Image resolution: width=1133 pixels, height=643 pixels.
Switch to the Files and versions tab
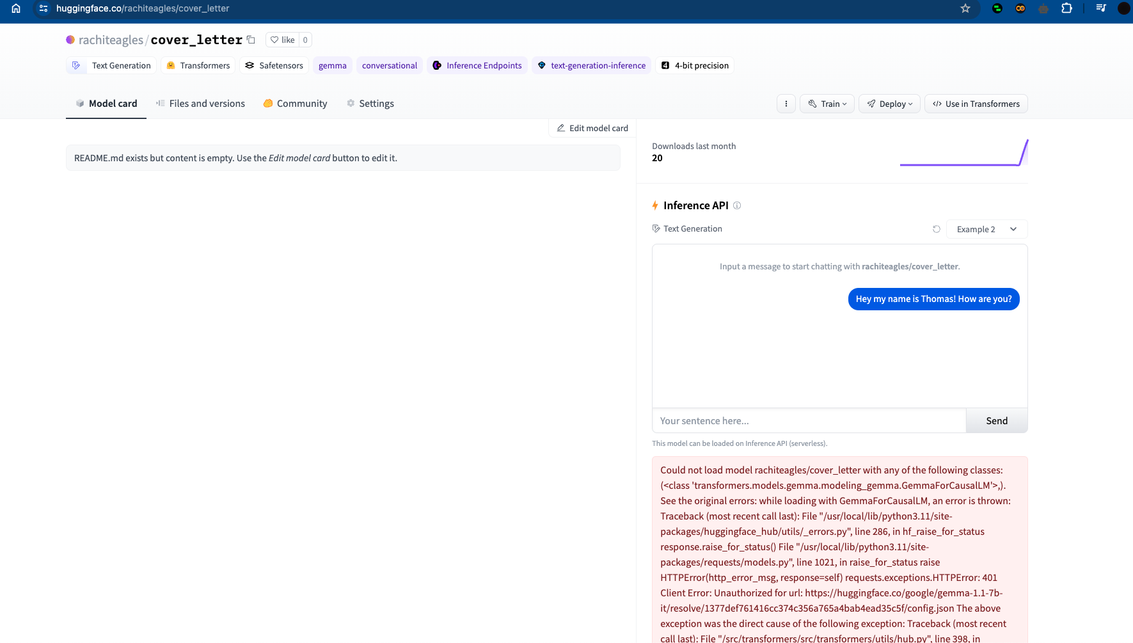tap(200, 104)
